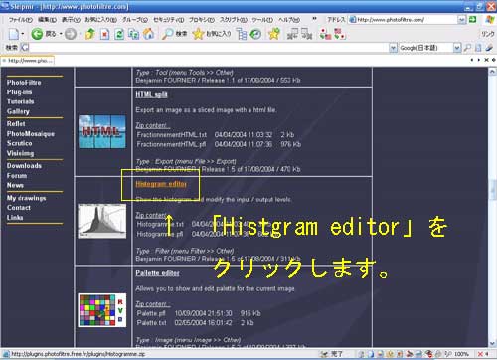
Task: Select the photofiltre page tab
Action: coord(28,61)
